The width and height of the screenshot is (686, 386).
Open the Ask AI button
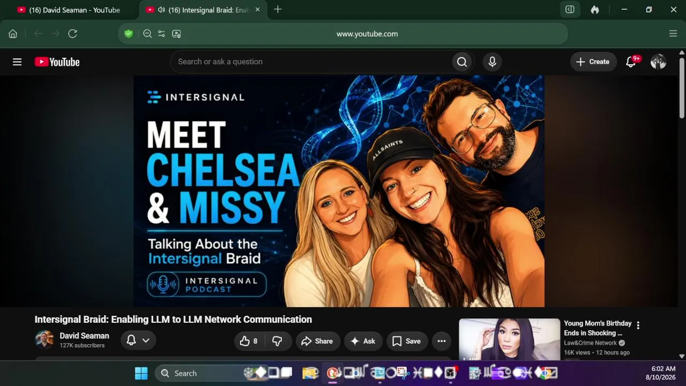(363, 341)
